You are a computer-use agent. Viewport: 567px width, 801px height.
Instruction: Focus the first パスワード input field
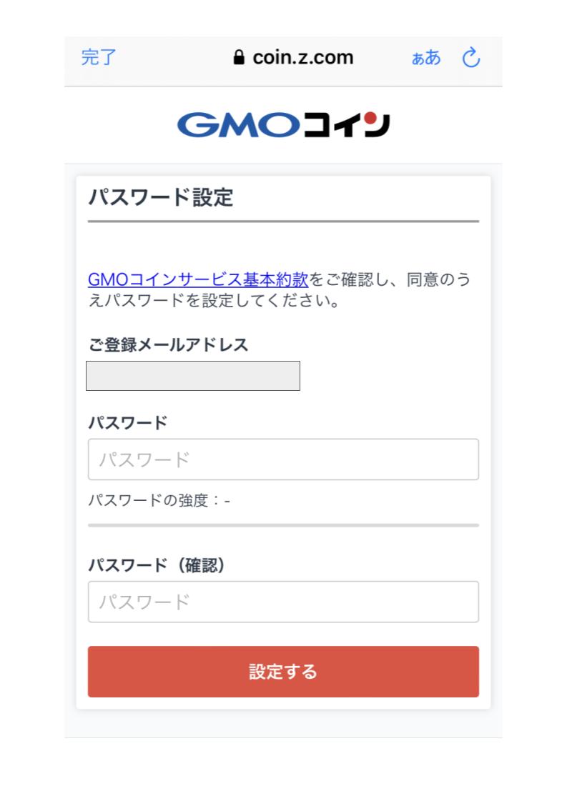click(x=283, y=459)
